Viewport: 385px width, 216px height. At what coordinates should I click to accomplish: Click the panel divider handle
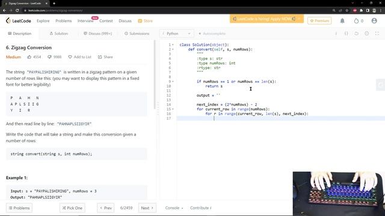pos(158,109)
